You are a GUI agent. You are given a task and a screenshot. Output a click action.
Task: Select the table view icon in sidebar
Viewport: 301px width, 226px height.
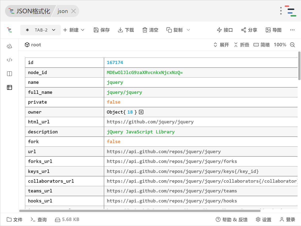pyautogui.click(x=9, y=87)
